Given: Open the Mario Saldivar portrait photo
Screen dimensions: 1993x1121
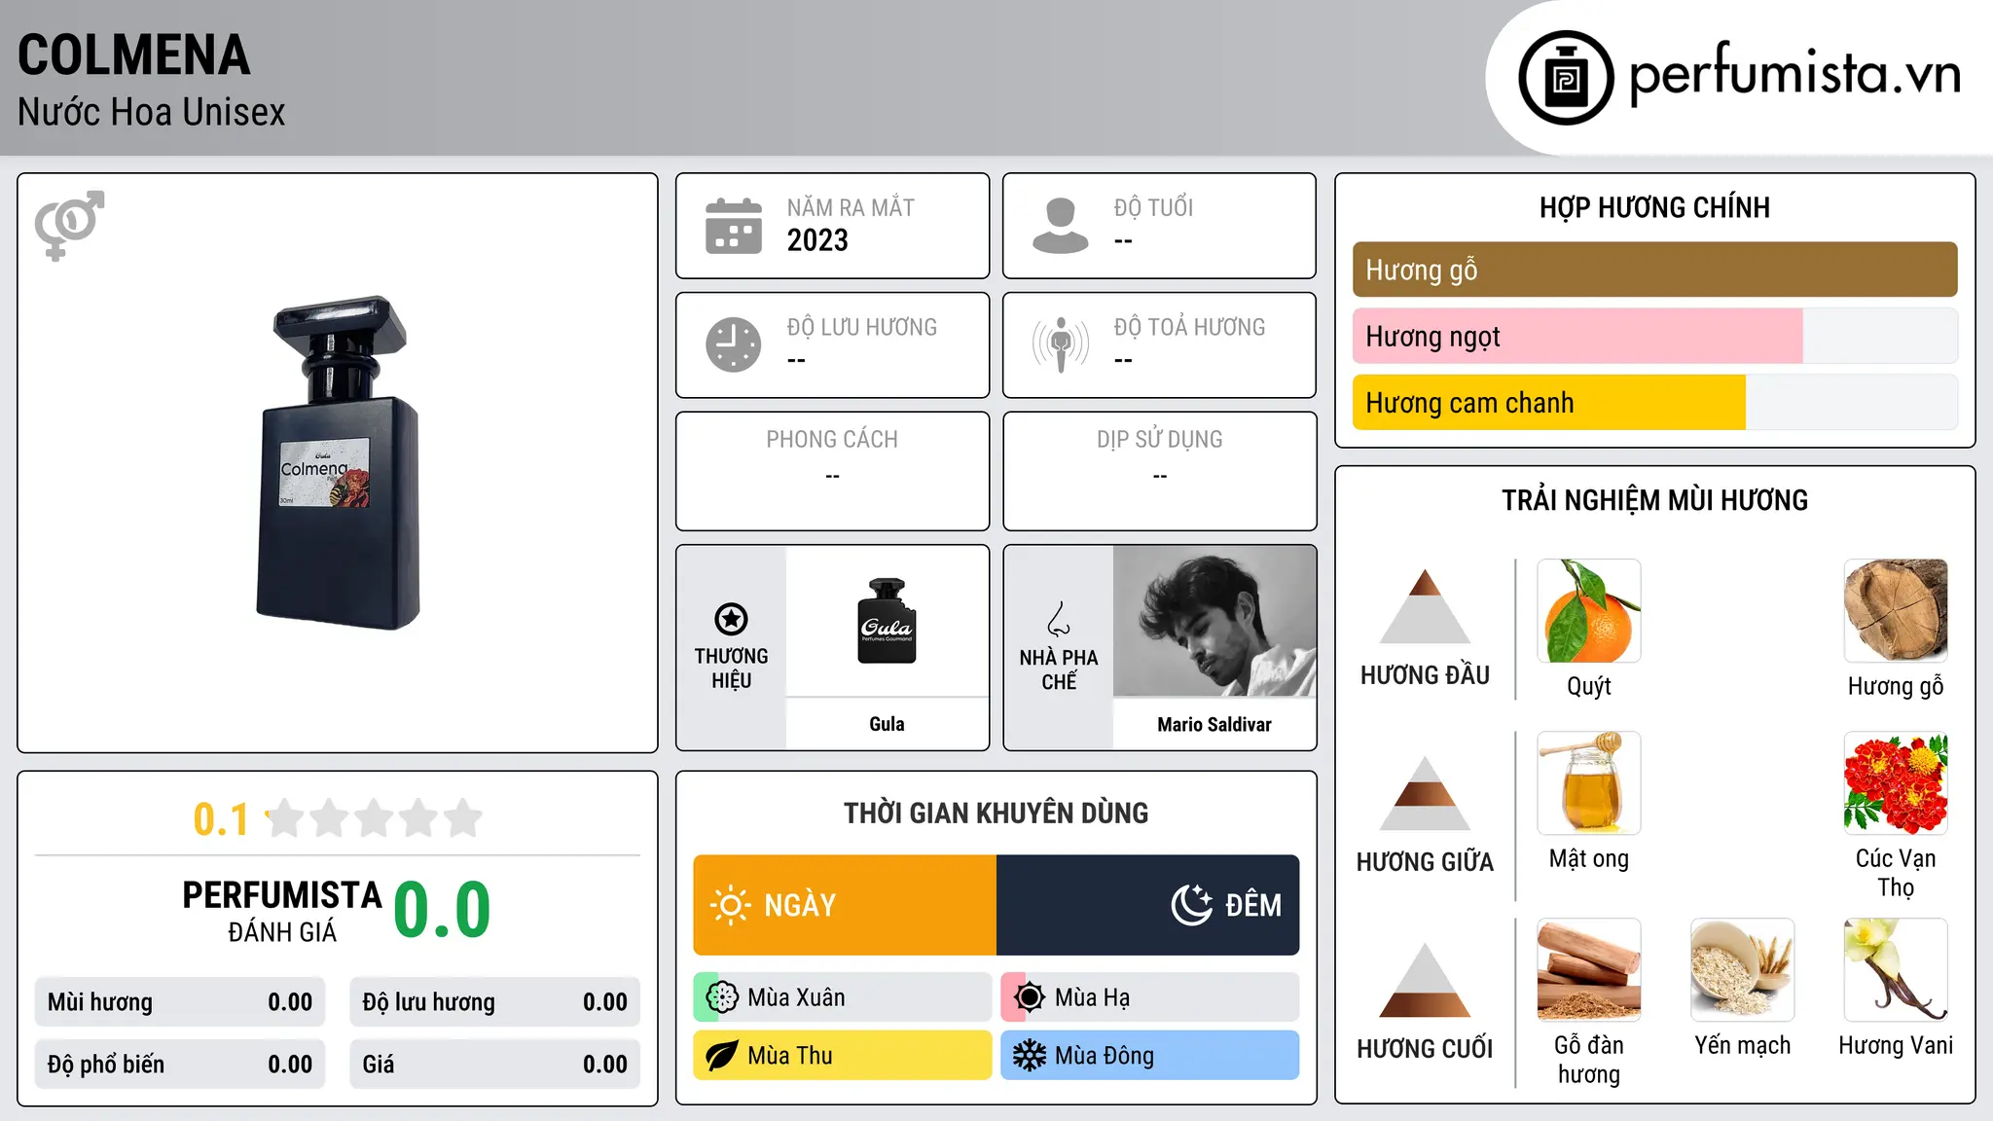Looking at the screenshot, I should pyautogui.click(x=1214, y=621).
